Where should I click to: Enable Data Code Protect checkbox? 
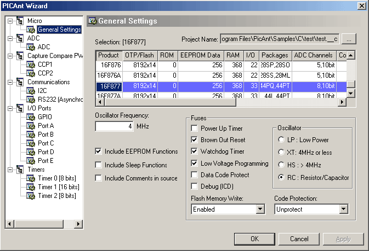click(x=194, y=175)
